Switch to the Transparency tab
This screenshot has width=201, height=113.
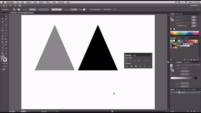click(187, 62)
